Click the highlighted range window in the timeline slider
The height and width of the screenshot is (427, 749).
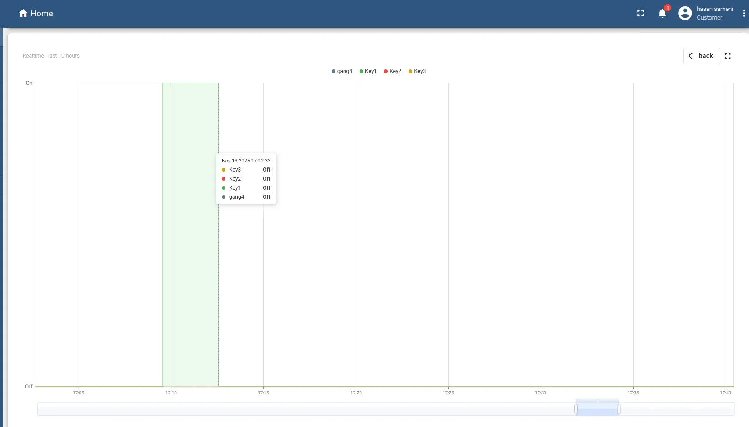598,409
